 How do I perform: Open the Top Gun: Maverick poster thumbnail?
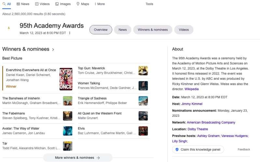click(x=143, y=71)
